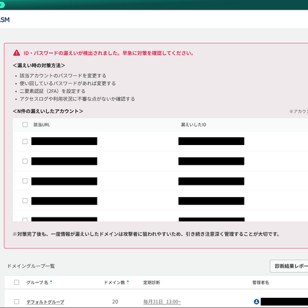Check the デフォルトグループ row checkbox
This screenshot has width=308, height=308.
pyautogui.click(x=17, y=302)
